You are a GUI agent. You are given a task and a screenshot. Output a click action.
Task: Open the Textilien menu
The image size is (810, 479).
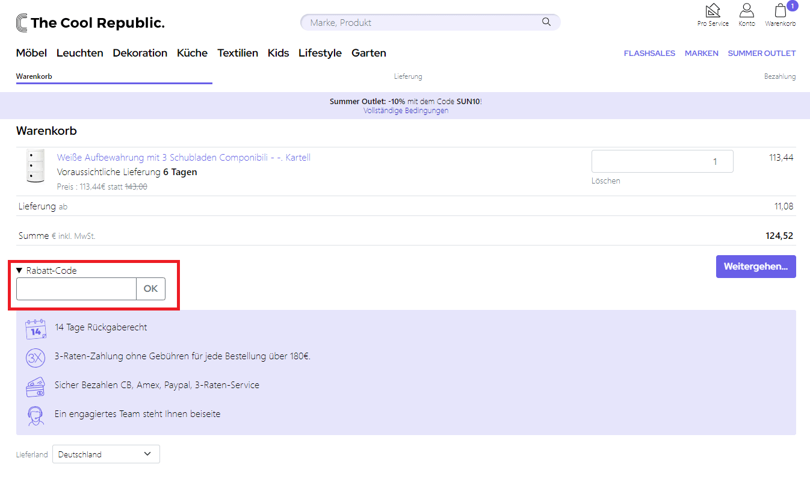coord(238,53)
